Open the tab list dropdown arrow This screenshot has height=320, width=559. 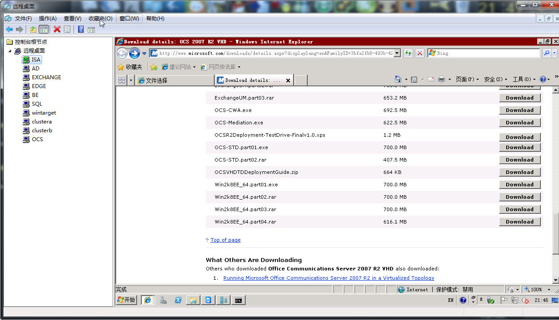pyautogui.click(x=131, y=80)
